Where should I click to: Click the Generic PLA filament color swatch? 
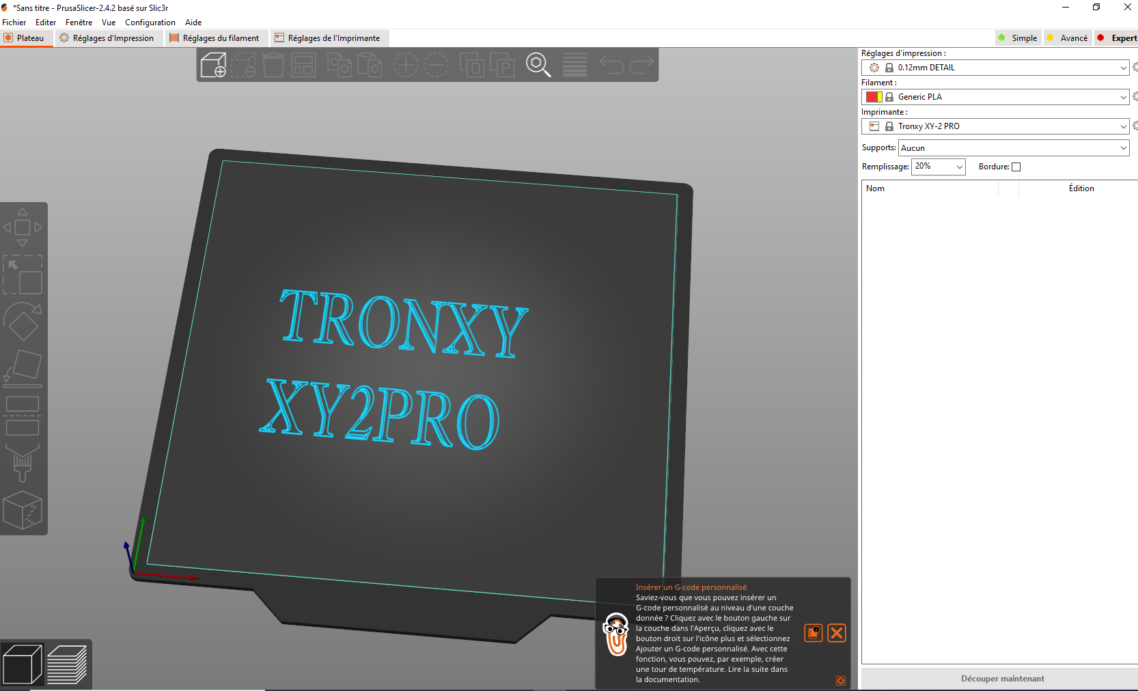pyautogui.click(x=874, y=97)
